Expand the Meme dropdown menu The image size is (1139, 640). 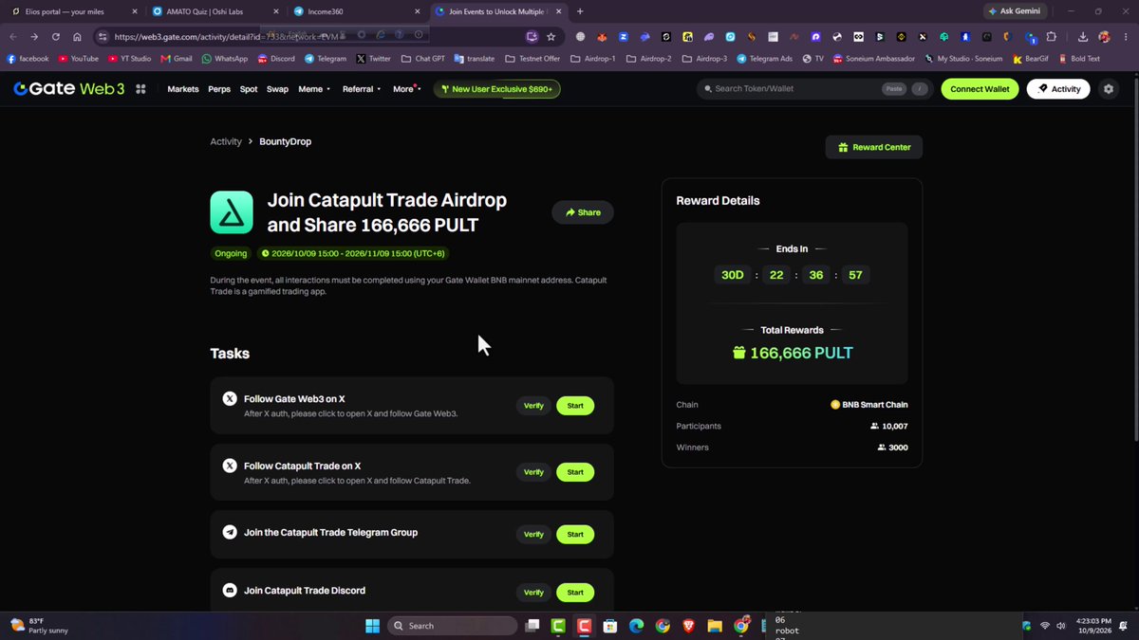(314, 89)
